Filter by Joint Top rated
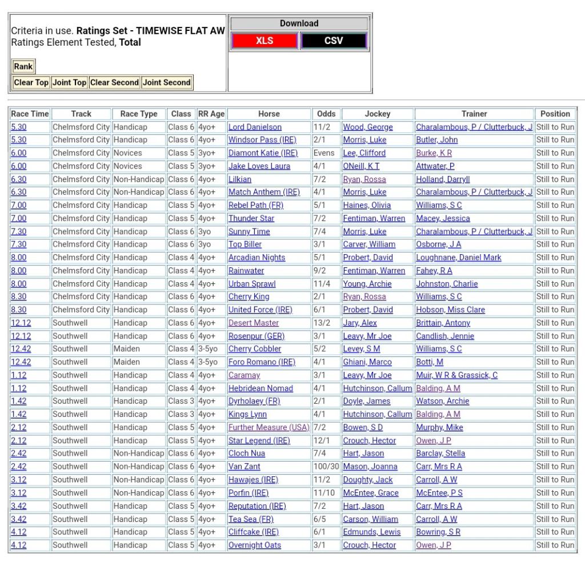The width and height of the screenshot is (585, 566). (69, 82)
